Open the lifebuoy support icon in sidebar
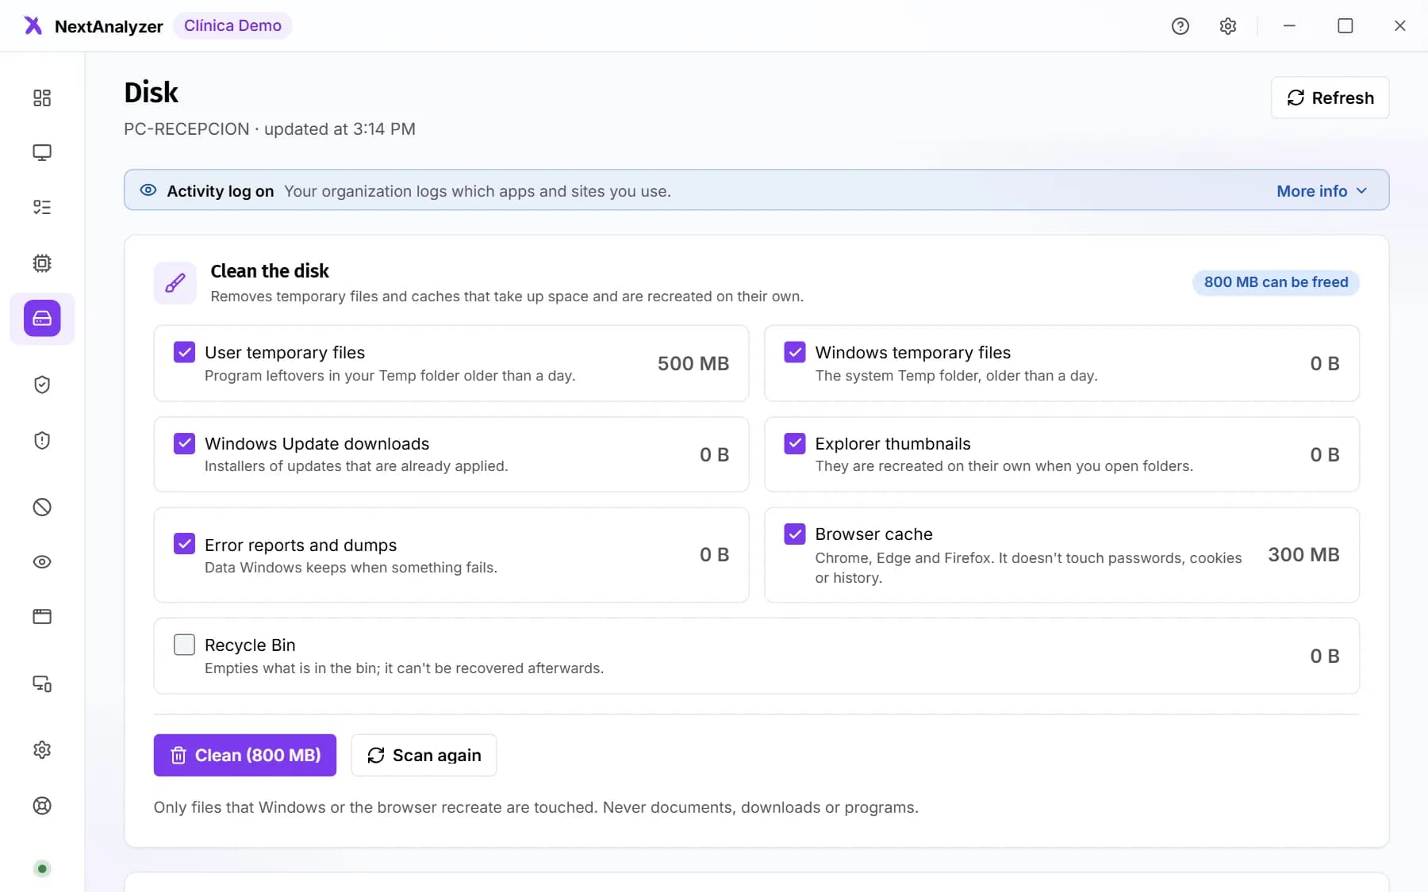The height and width of the screenshot is (892, 1428). [42, 806]
